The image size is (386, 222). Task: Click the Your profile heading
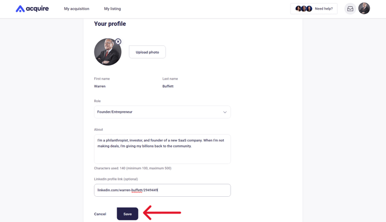[110, 24]
